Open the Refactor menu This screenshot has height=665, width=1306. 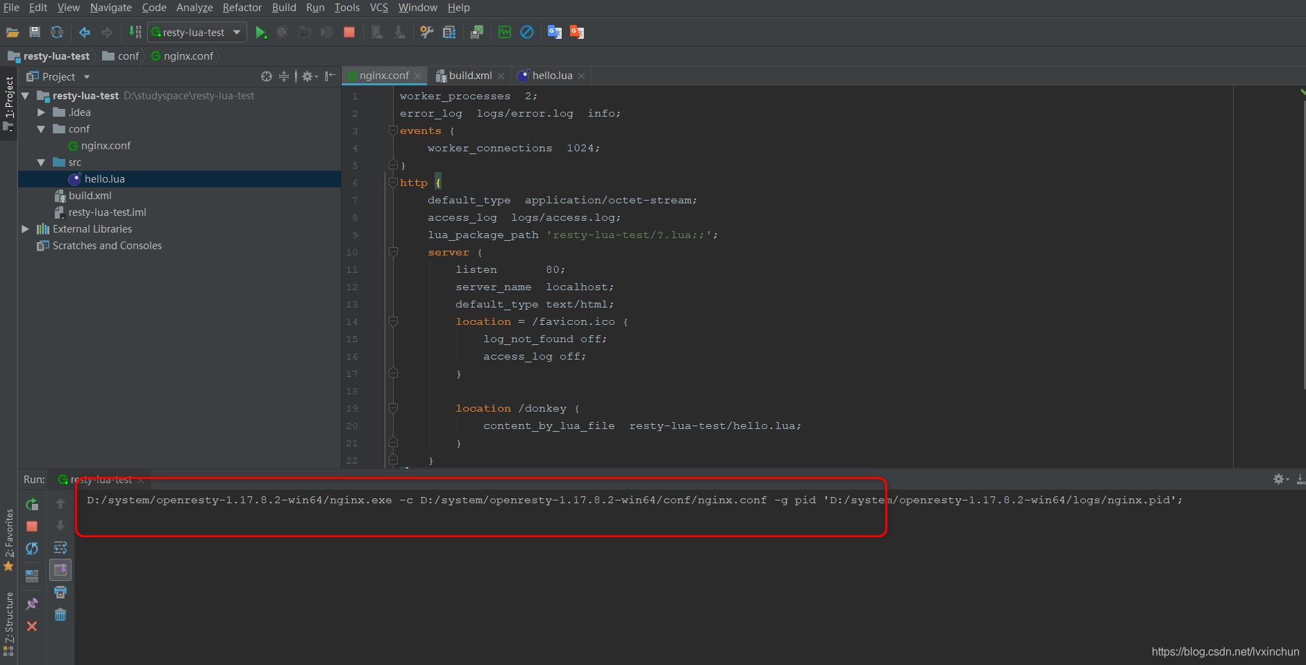[x=242, y=8]
